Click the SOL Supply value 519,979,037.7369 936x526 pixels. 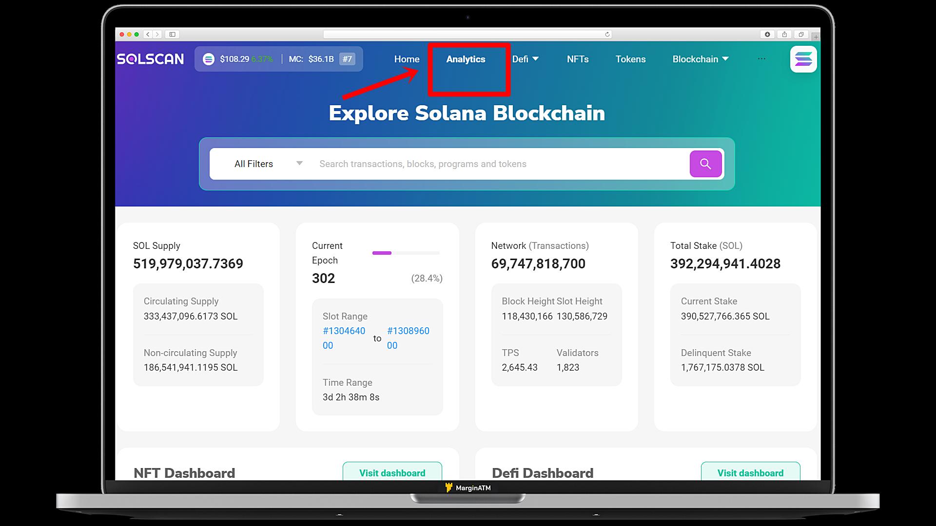pos(188,263)
